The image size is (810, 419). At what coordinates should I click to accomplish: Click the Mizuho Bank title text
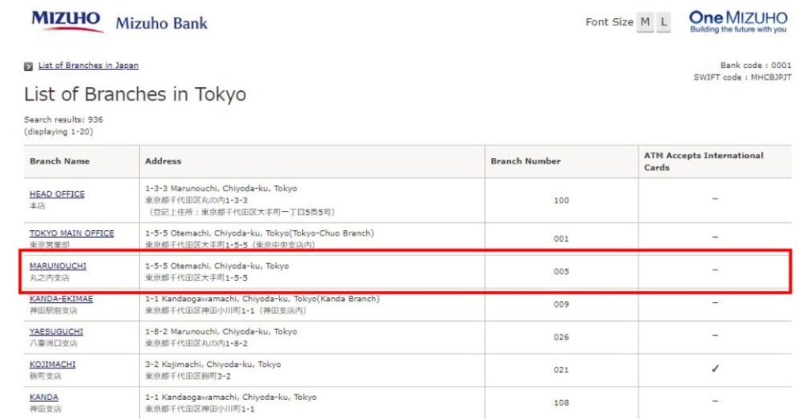(161, 23)
